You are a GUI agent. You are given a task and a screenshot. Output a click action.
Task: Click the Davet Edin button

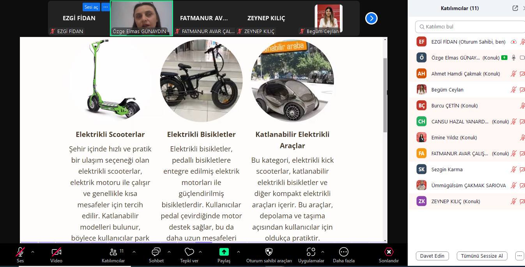tap(432, 256)
